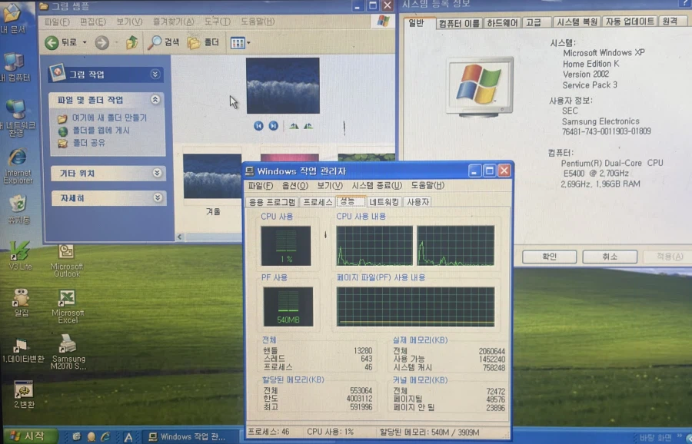Click the previous image button under the preview
692x444 pixels.
pos(258,126)
